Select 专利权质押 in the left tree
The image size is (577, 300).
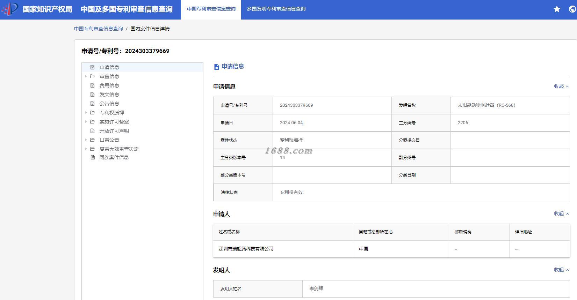112,113
